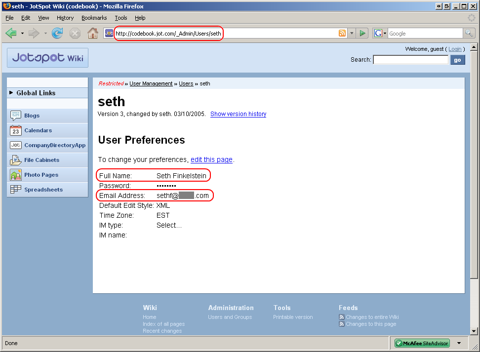Open the File menu

9,18
